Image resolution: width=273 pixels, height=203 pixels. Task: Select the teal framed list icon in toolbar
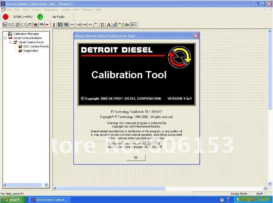click(x=60, y=25)
